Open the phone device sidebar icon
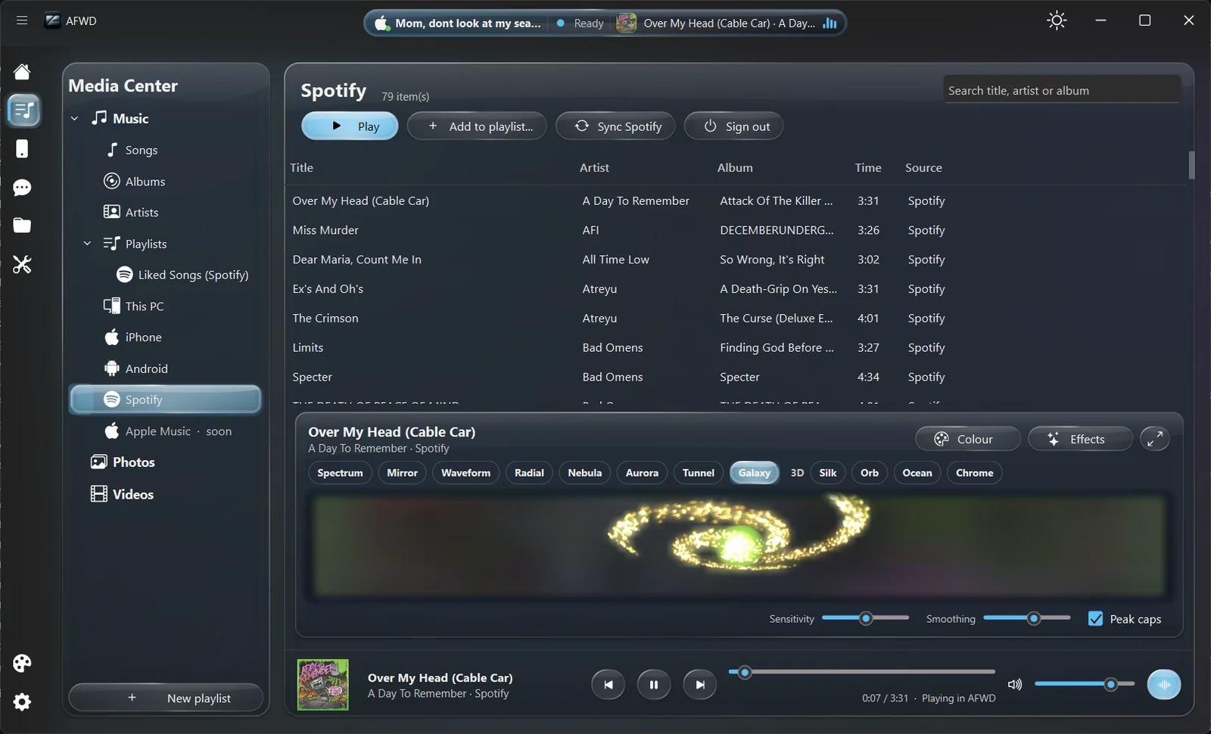The width and height of the screenshot is (1211, 734). click(22, 149)
